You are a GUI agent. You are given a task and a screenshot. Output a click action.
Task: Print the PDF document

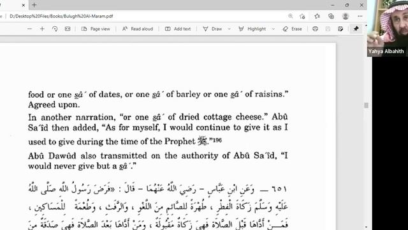(315, 29)
